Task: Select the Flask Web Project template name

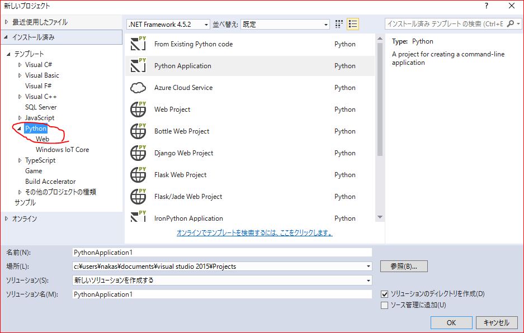Action: coord(181,175)
